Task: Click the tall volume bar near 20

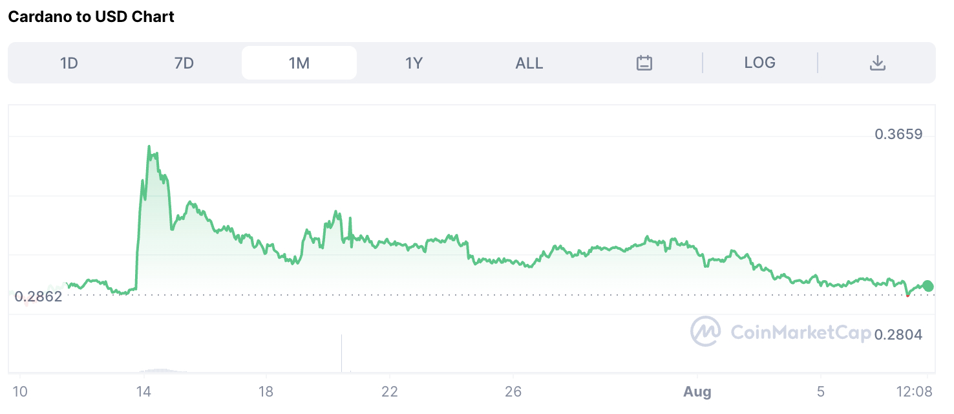Action: click(x=341, y=353)
